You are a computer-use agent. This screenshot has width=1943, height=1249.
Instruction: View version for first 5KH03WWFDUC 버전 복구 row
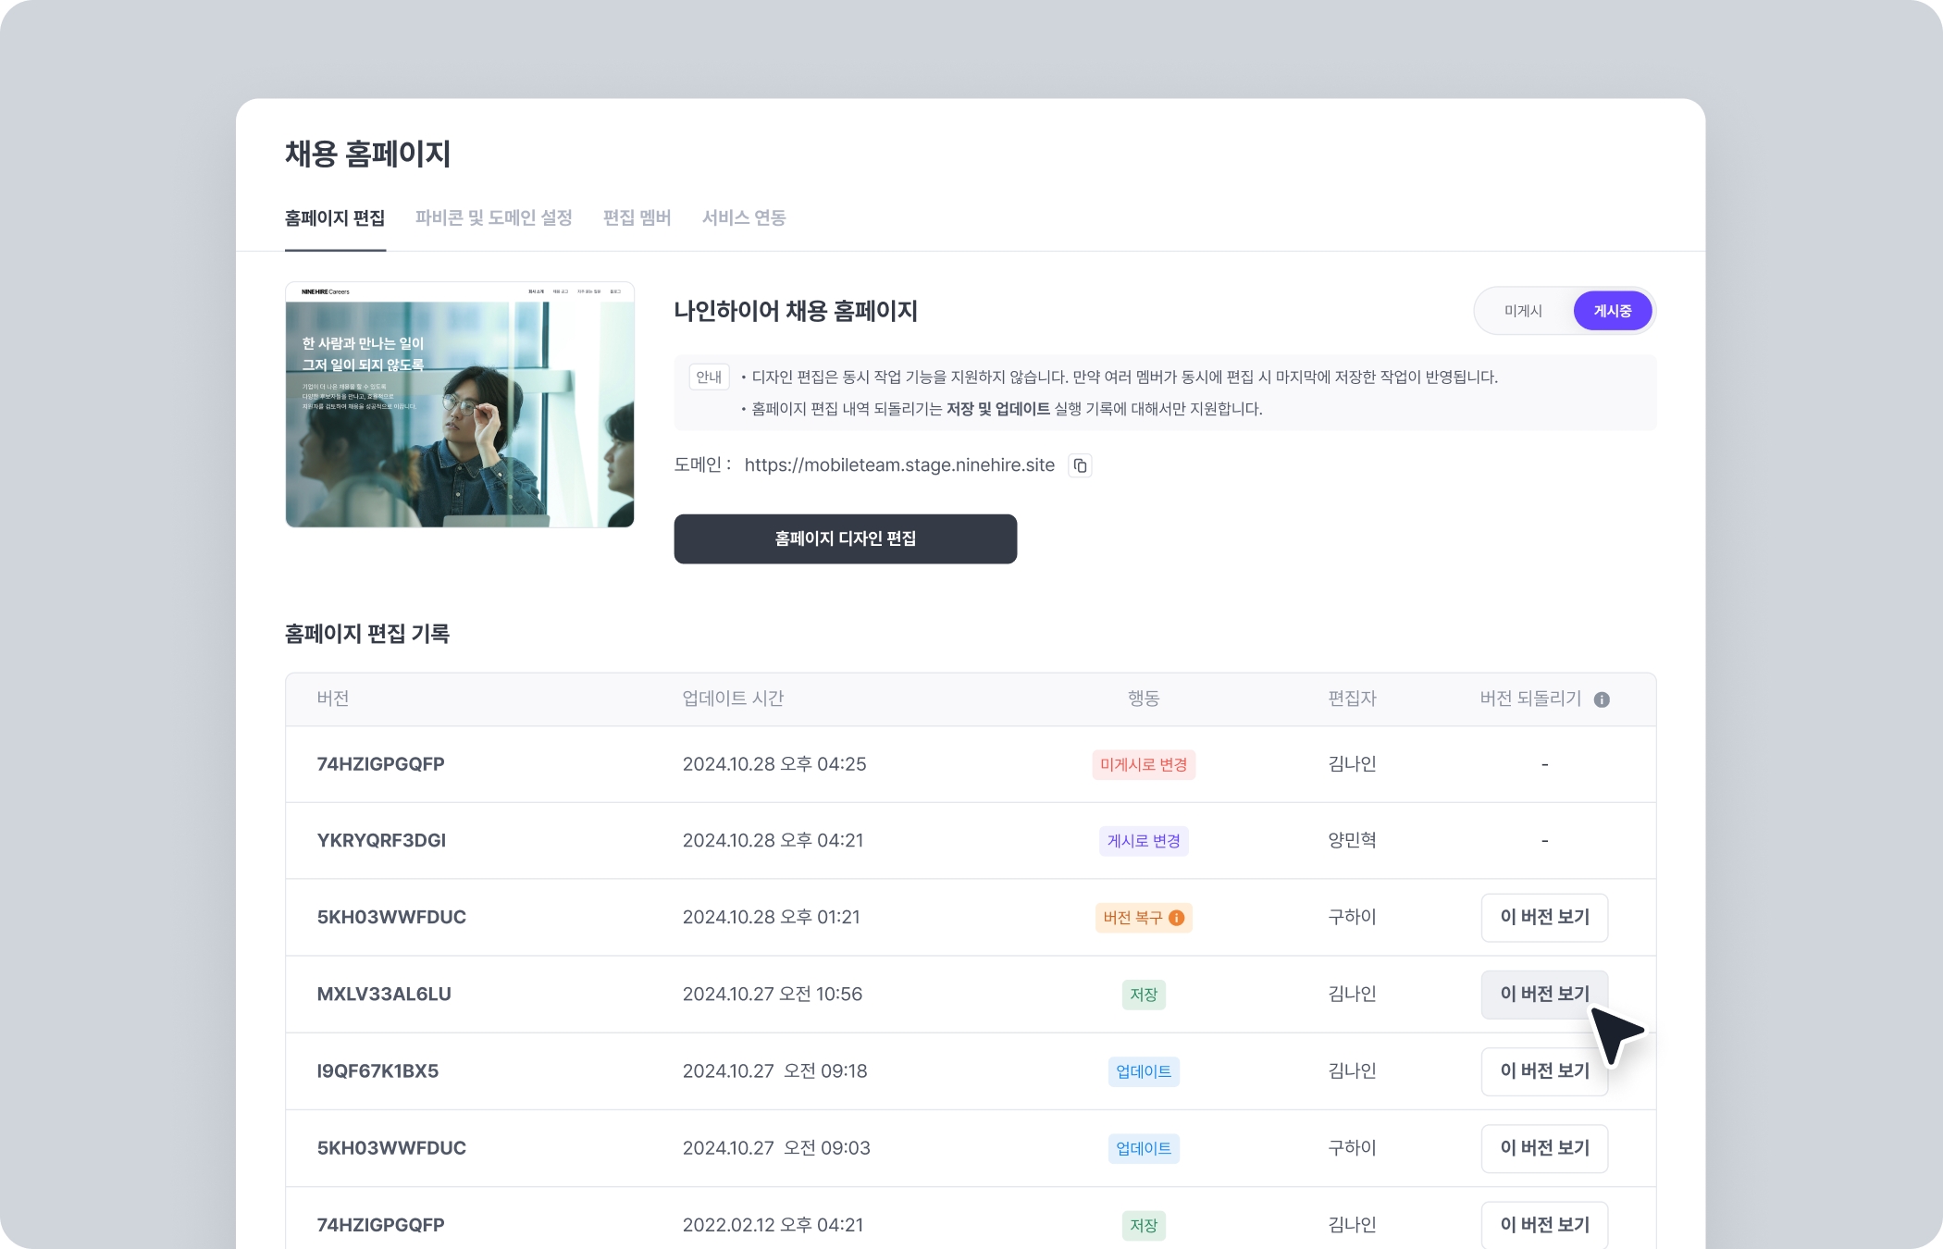pyautogui.click(x=1543, y=917)
